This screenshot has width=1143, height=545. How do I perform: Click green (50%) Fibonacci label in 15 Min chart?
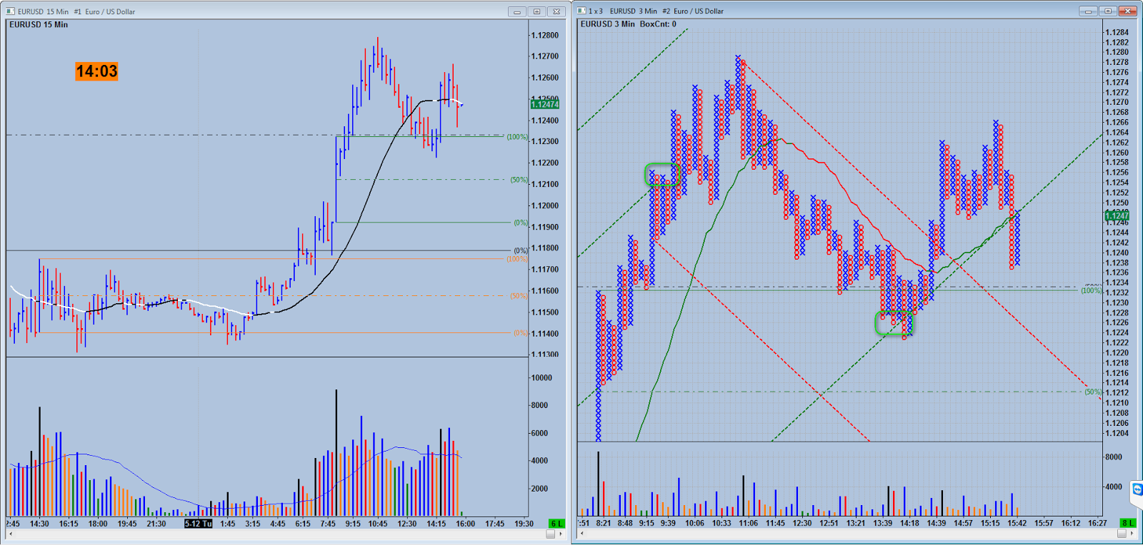pos(519,180)
